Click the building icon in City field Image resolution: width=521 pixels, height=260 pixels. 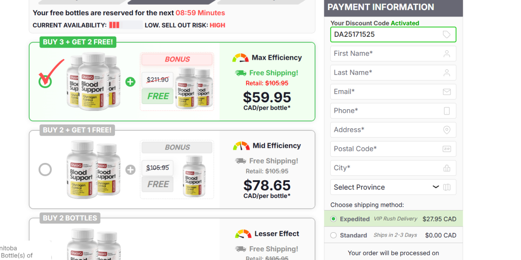pos(447,168)
